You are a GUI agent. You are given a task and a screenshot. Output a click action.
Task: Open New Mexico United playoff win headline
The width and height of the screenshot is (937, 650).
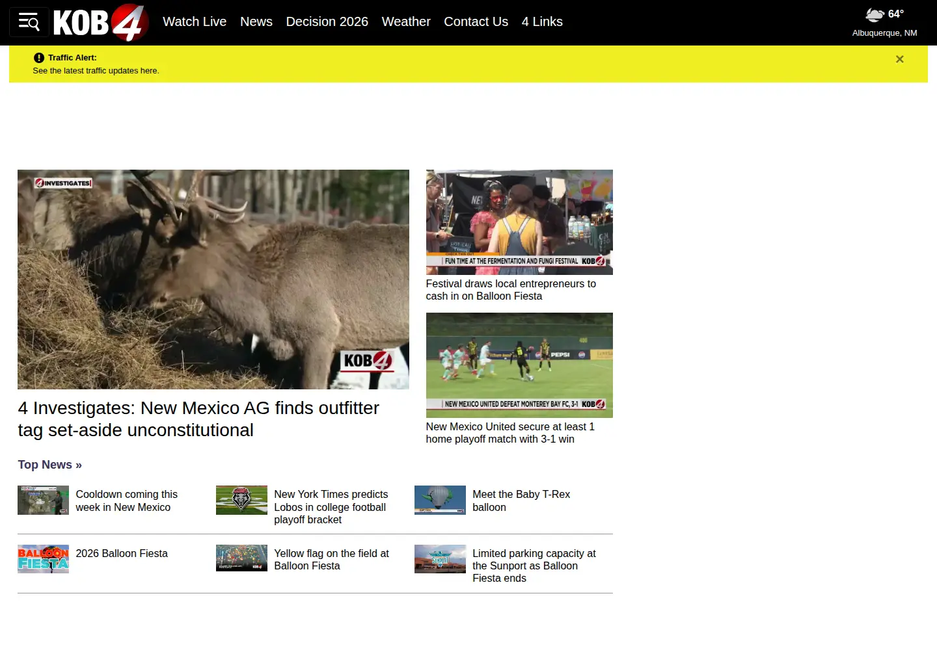click(x=510, y=433)
